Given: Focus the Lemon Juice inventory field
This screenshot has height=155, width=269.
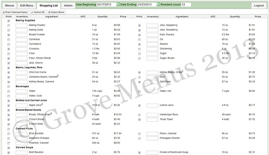Looking at the screenshot, I should point(152,106).
